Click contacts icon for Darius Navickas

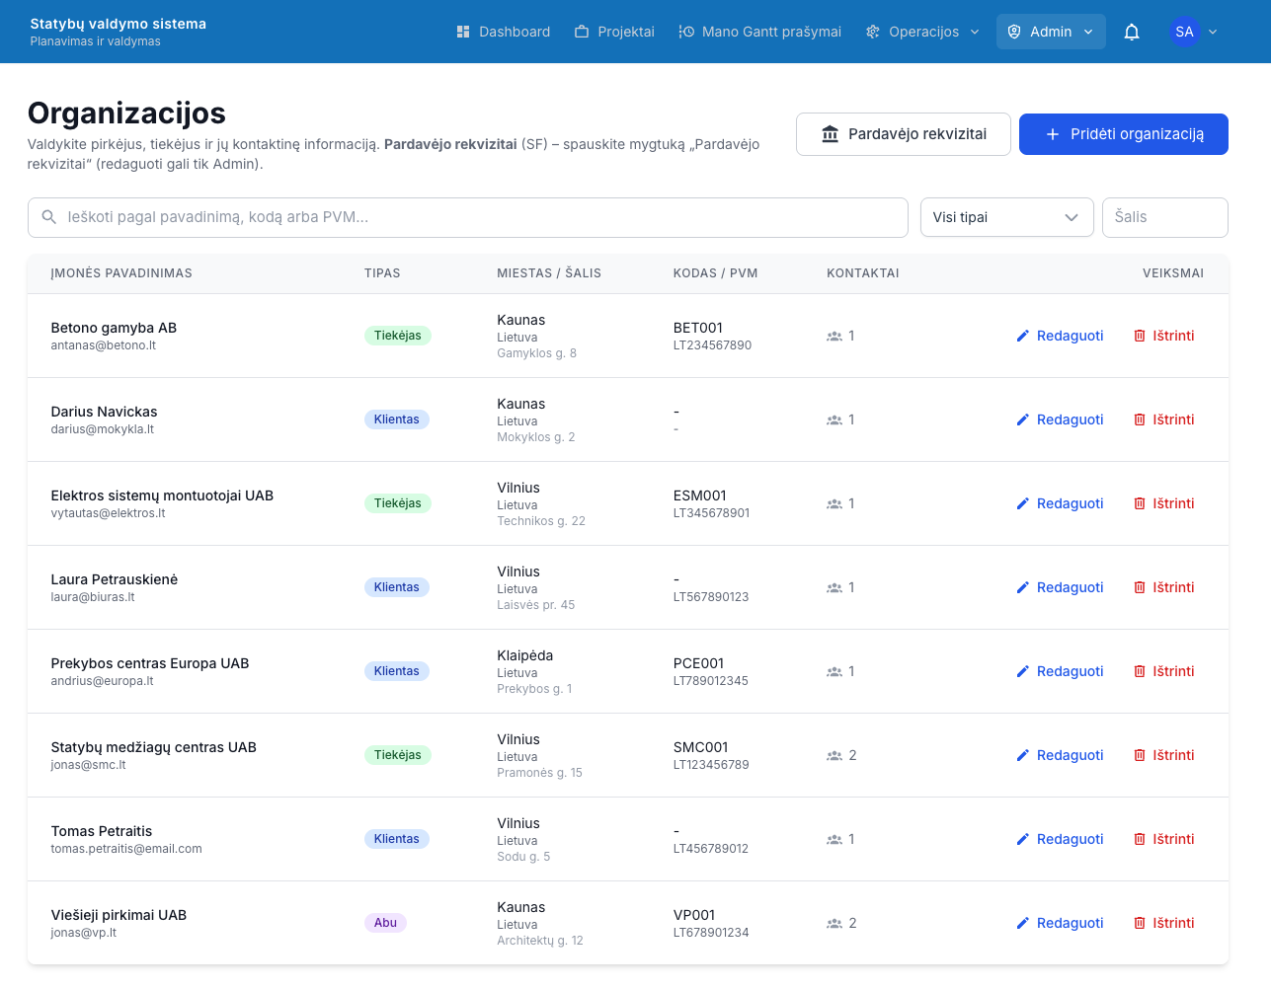[834, 419]
